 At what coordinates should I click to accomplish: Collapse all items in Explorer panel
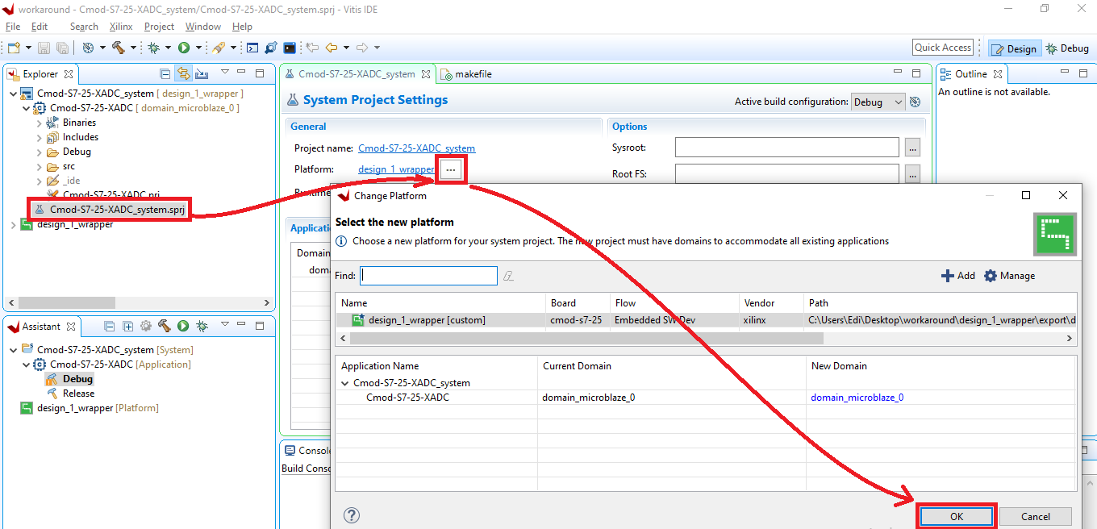click(165, 73)
